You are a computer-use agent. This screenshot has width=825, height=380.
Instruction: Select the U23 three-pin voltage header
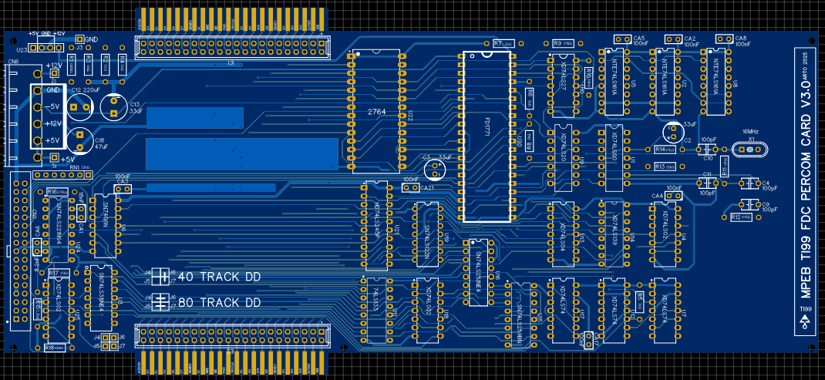46,47
